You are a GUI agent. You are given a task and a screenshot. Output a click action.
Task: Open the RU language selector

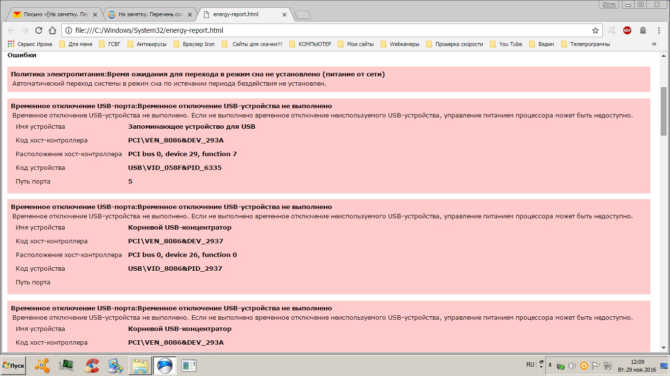coord(530,365)
